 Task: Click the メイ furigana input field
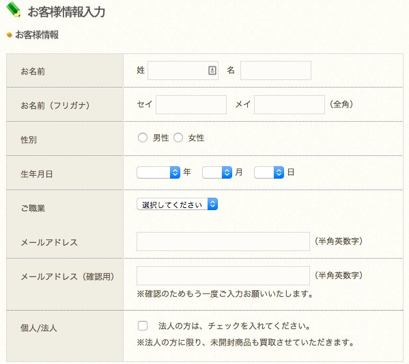pos(290,105)
